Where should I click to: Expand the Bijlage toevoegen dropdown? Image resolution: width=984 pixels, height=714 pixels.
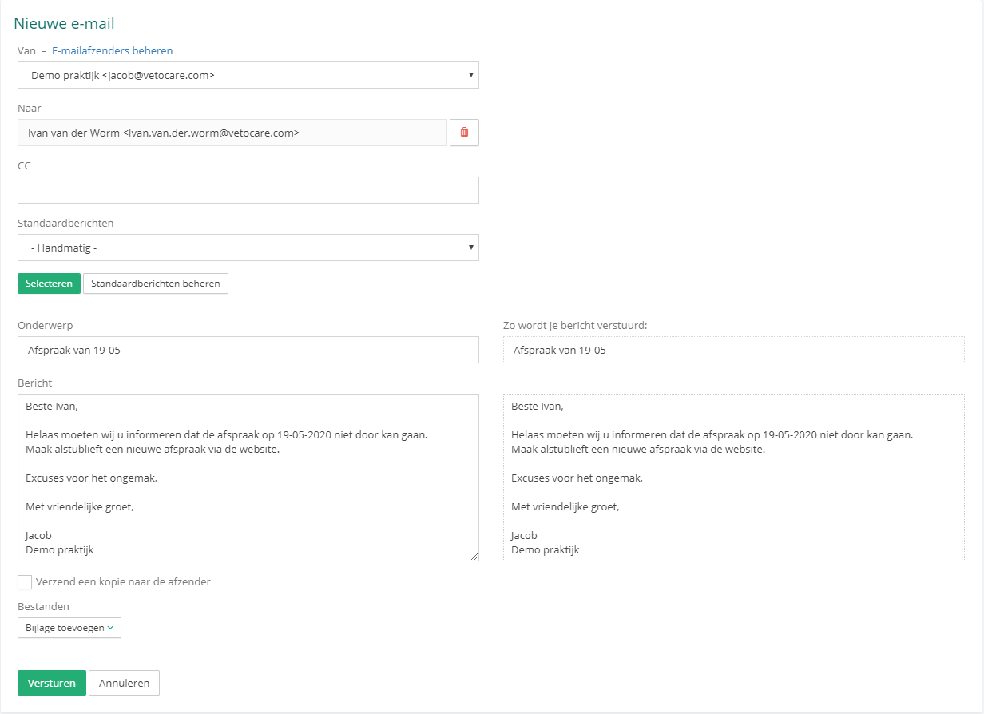pos(69,628)
